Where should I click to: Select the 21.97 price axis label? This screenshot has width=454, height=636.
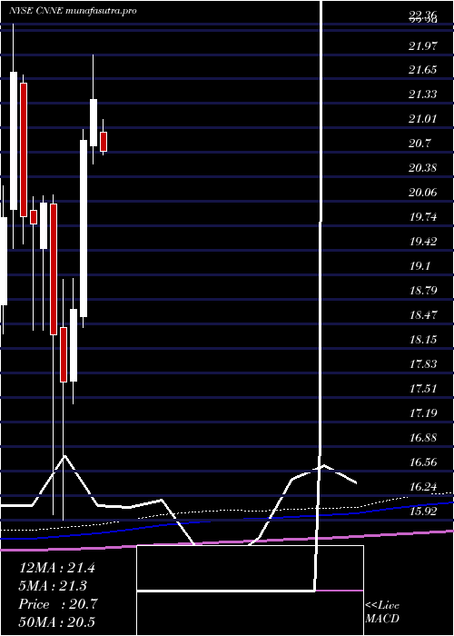(423, 45)
